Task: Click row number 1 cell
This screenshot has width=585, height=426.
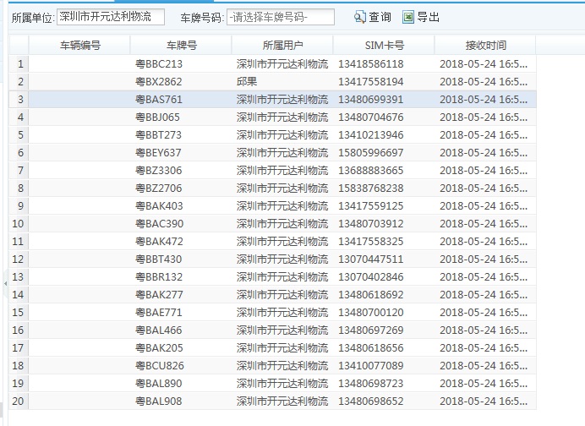Action: pyautogui.click(x=19, y=64)
